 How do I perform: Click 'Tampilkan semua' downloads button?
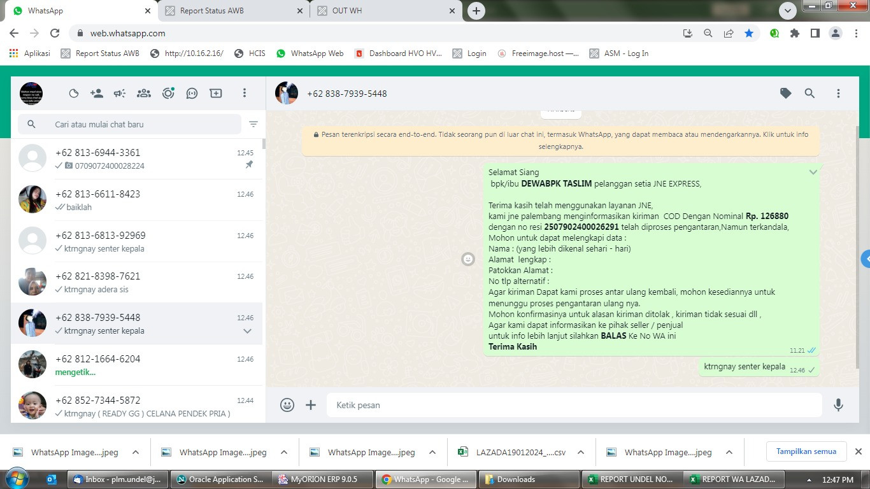pos(806,451)
